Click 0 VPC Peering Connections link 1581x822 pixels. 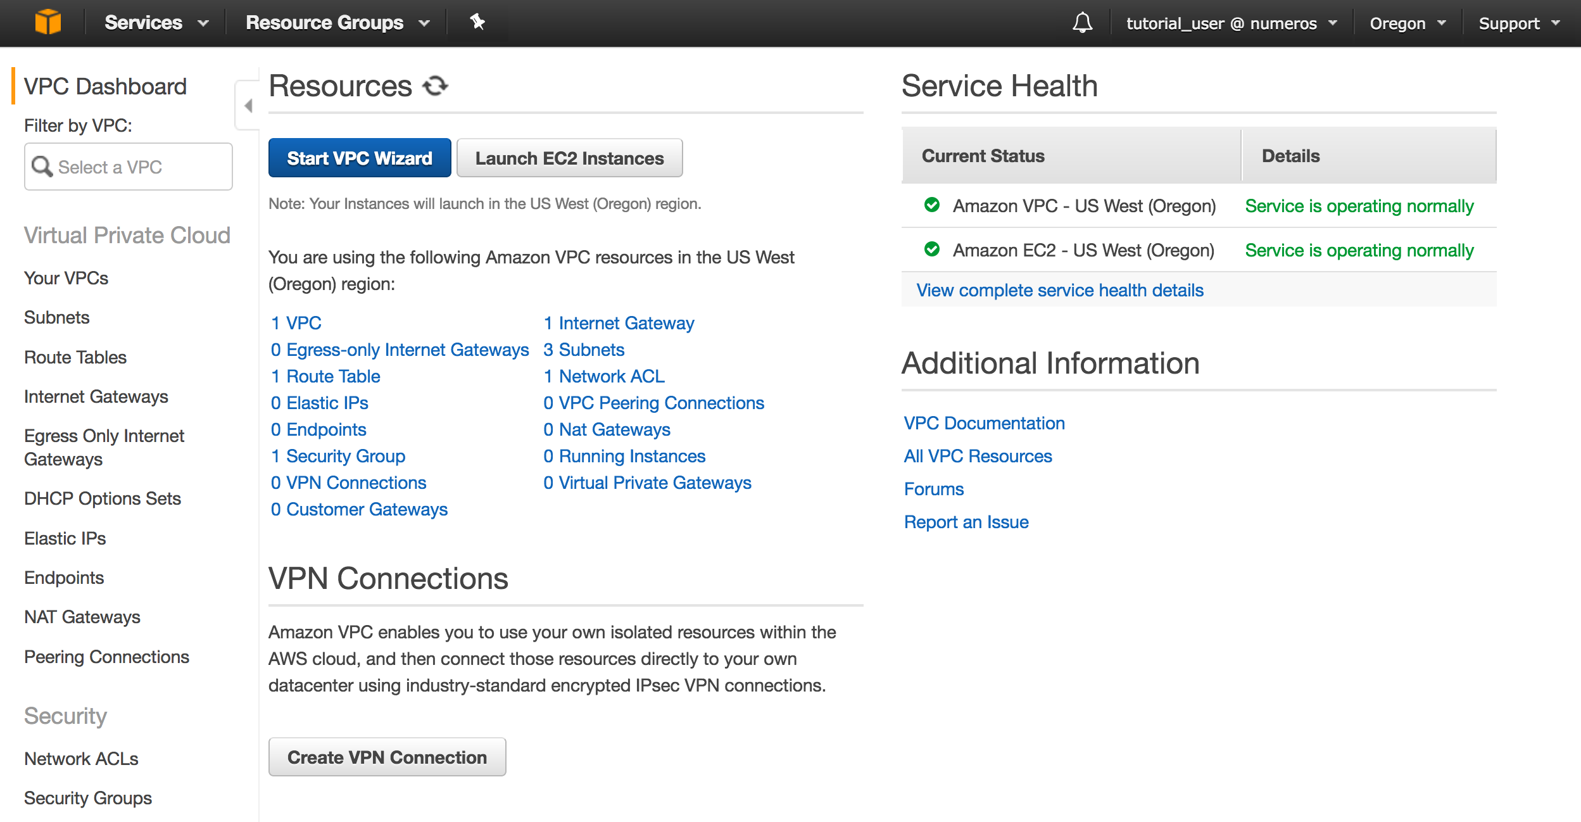click(654, 403)
